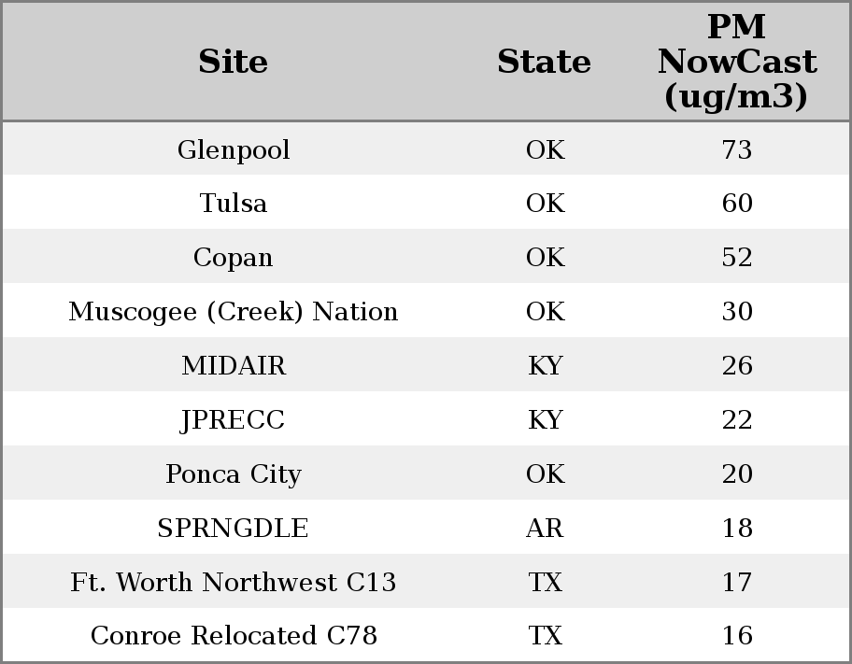
Task: Click the PM value 60 for Tulsa
Action: pos(736,204)
